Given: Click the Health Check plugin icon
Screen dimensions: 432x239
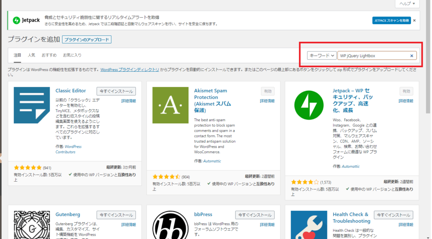Looking at the screenshot, I should (x=308, y=225).
